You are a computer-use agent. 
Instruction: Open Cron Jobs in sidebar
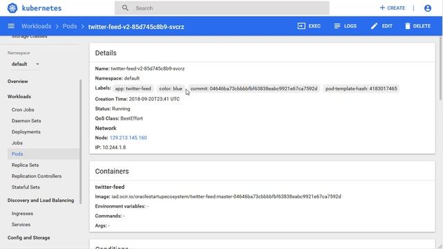point(23,109)
